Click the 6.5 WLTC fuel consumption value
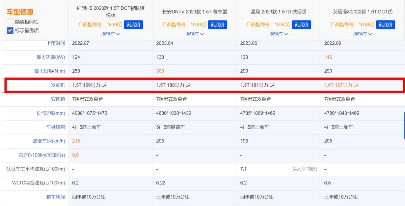Screen dimensions: 405x206 [327, 183]
